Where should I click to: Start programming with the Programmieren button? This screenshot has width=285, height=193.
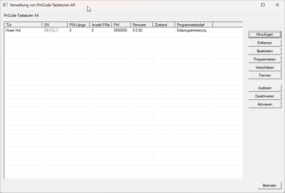(x=264, y=59)
